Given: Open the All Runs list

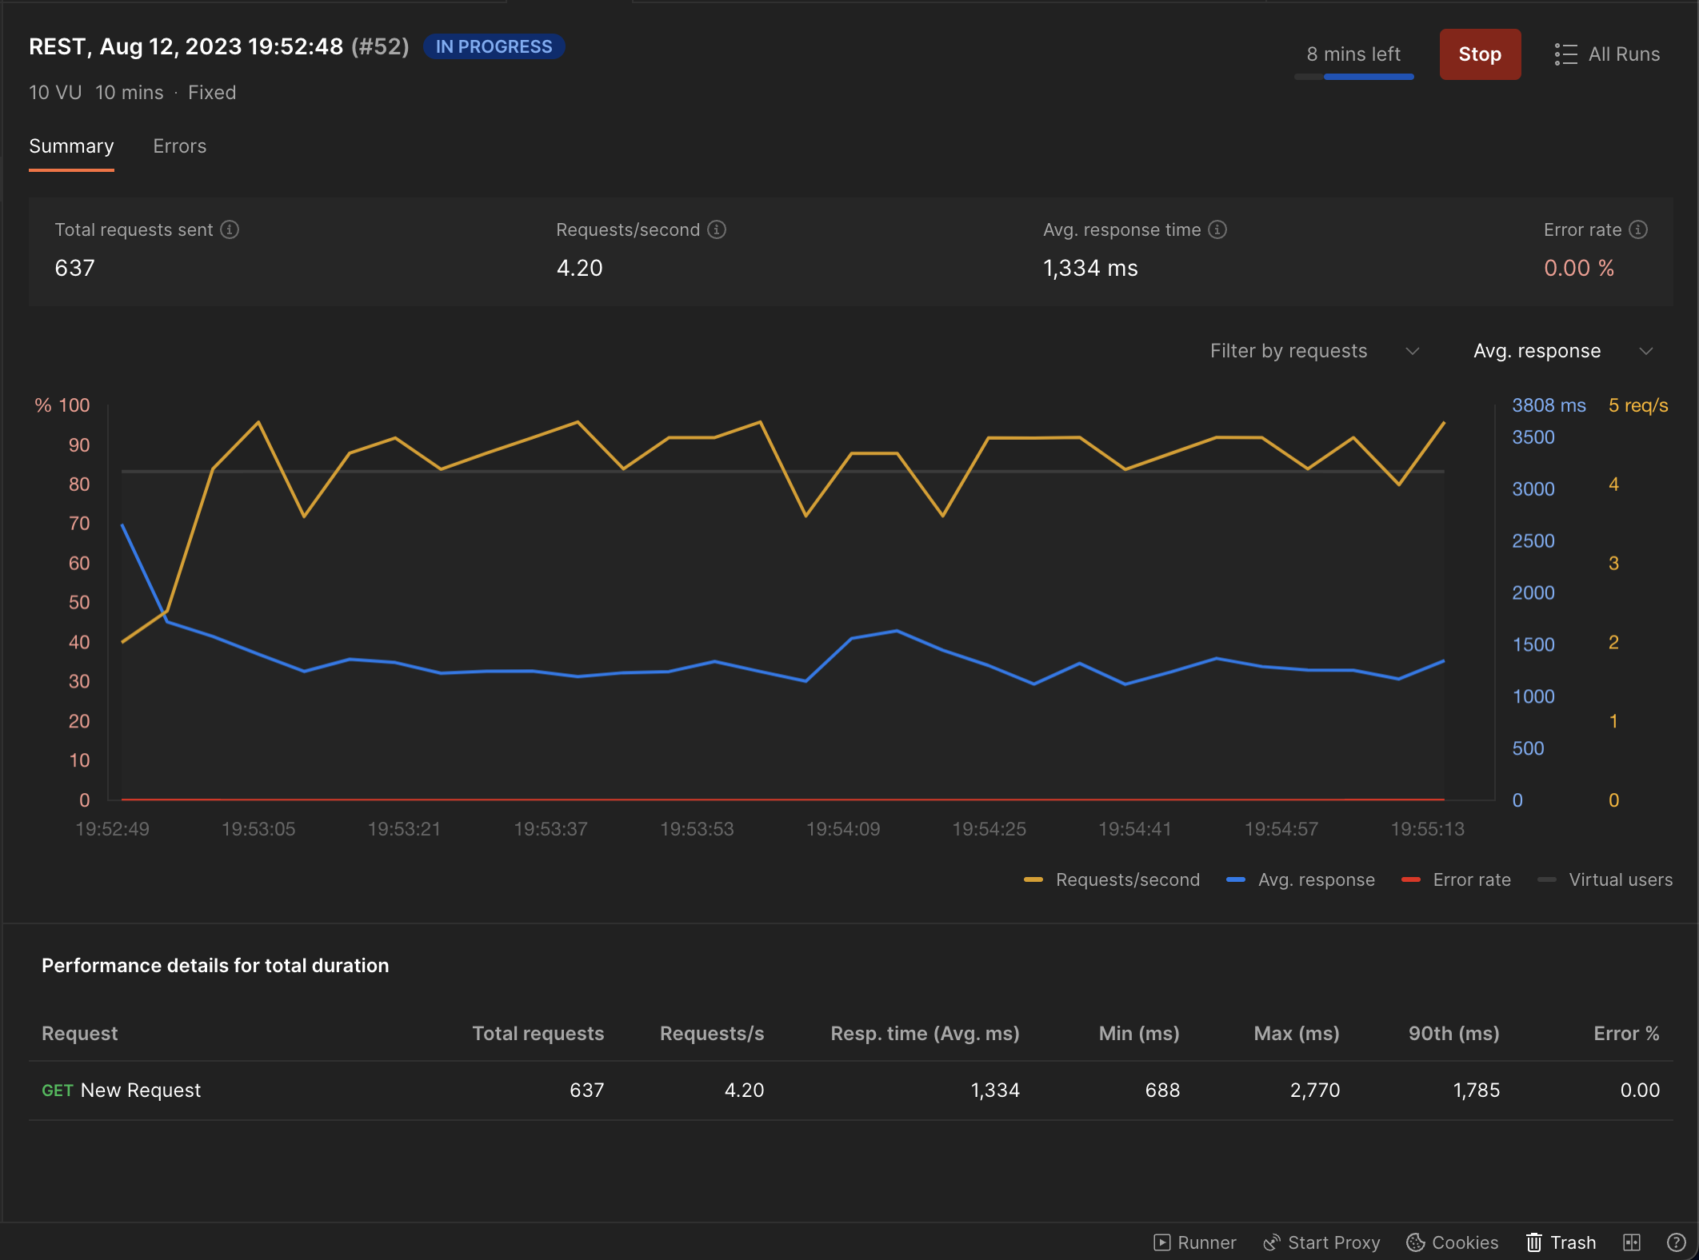Looking at the screenshot, I should (1608, 54).
